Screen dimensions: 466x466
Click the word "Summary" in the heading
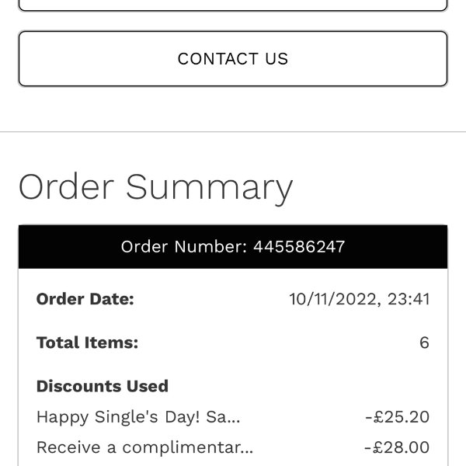point(209,187)
